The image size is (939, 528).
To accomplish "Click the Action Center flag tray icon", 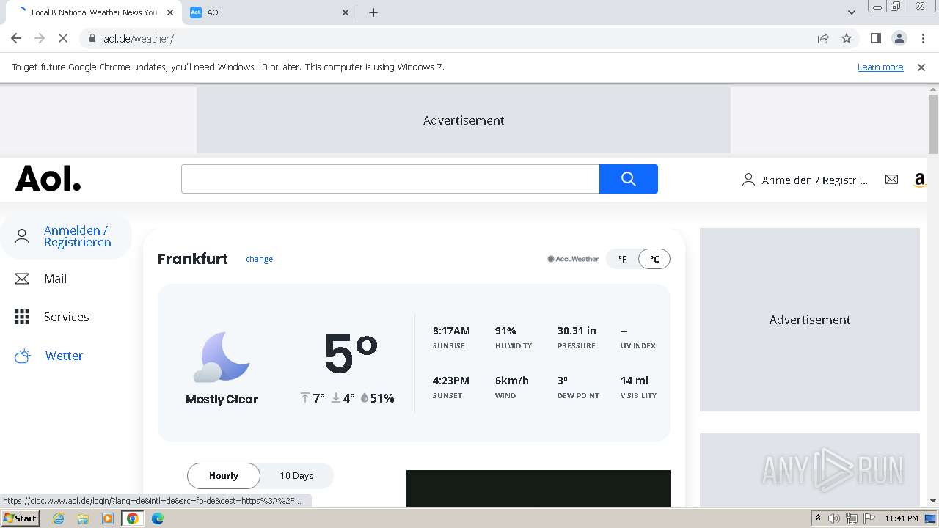I will [869, 518].
